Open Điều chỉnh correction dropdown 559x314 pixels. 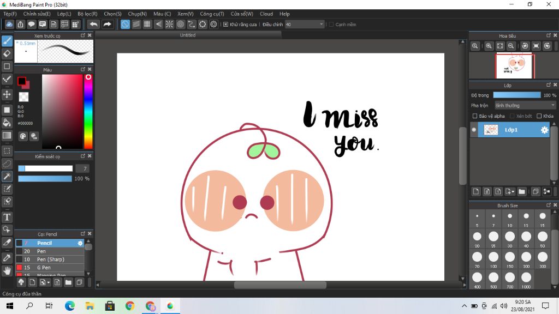(305, 25)
